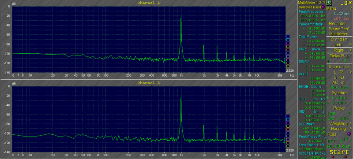
Task: Toggle the PSD purple indicator
Action: click(x=349, y=134)
